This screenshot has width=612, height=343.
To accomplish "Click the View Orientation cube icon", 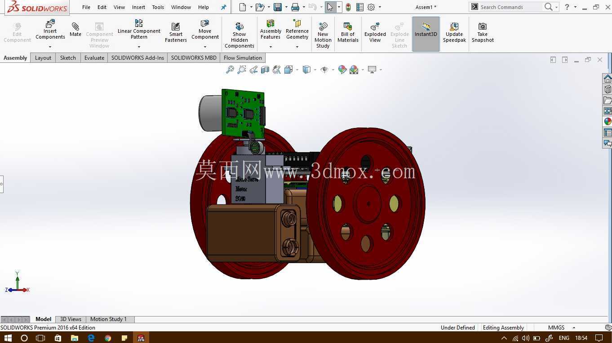I will click(x=288, y=70).
